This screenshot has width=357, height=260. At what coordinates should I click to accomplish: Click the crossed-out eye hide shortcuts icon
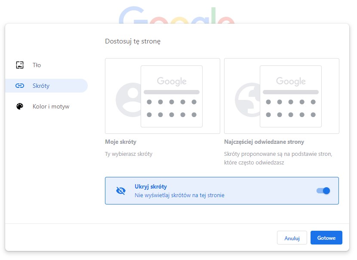[121, 191]
